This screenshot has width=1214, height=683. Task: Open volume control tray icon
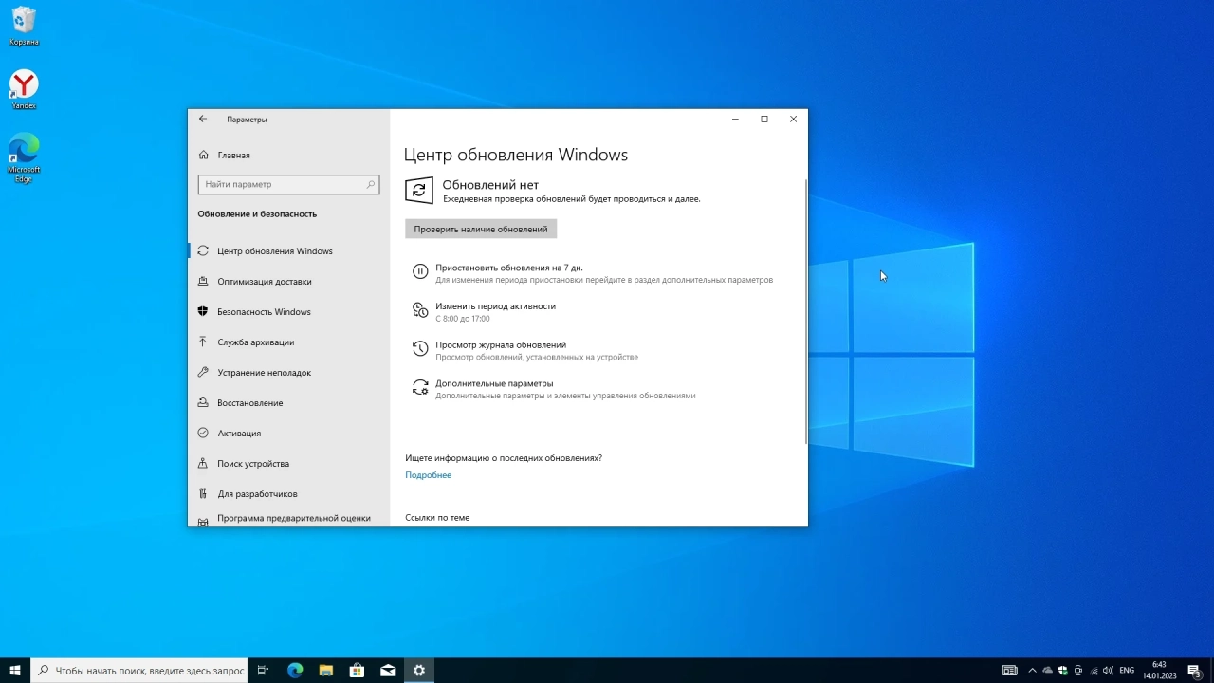[x=1108, y=671]
